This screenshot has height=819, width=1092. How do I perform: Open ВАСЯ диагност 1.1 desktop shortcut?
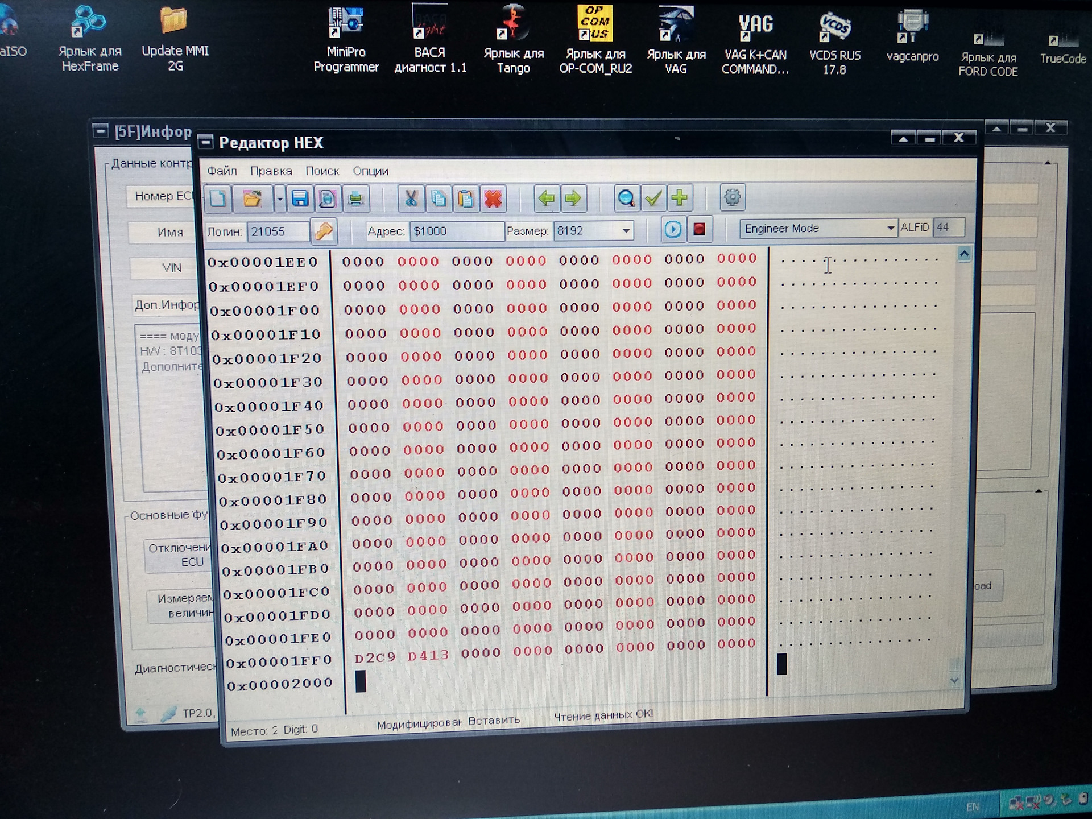[430, 39]
